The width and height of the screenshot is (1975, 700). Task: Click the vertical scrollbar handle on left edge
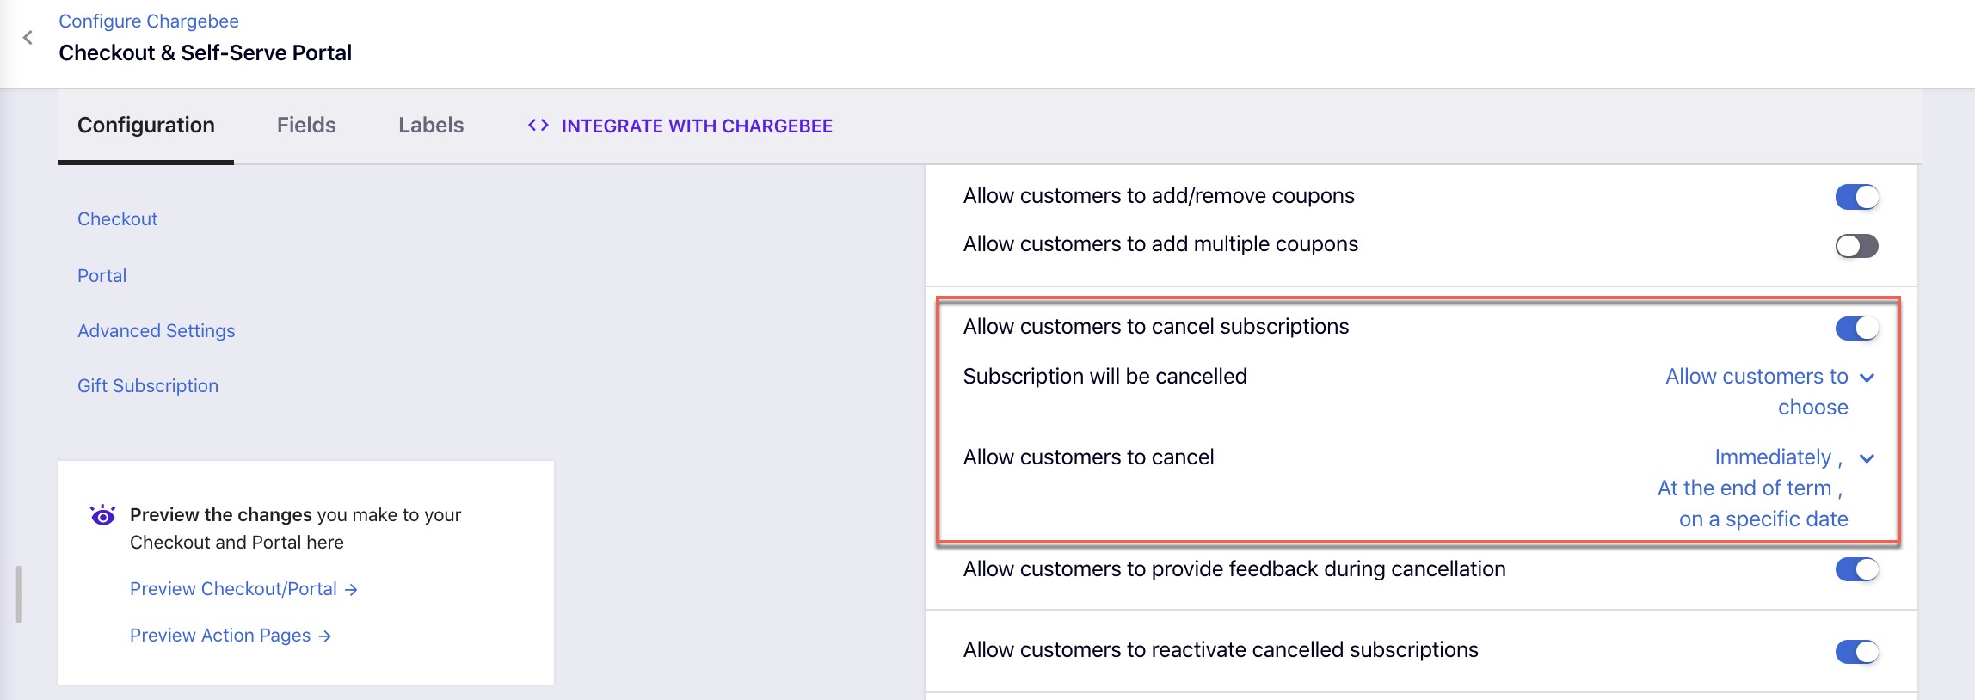click(18, 593)
